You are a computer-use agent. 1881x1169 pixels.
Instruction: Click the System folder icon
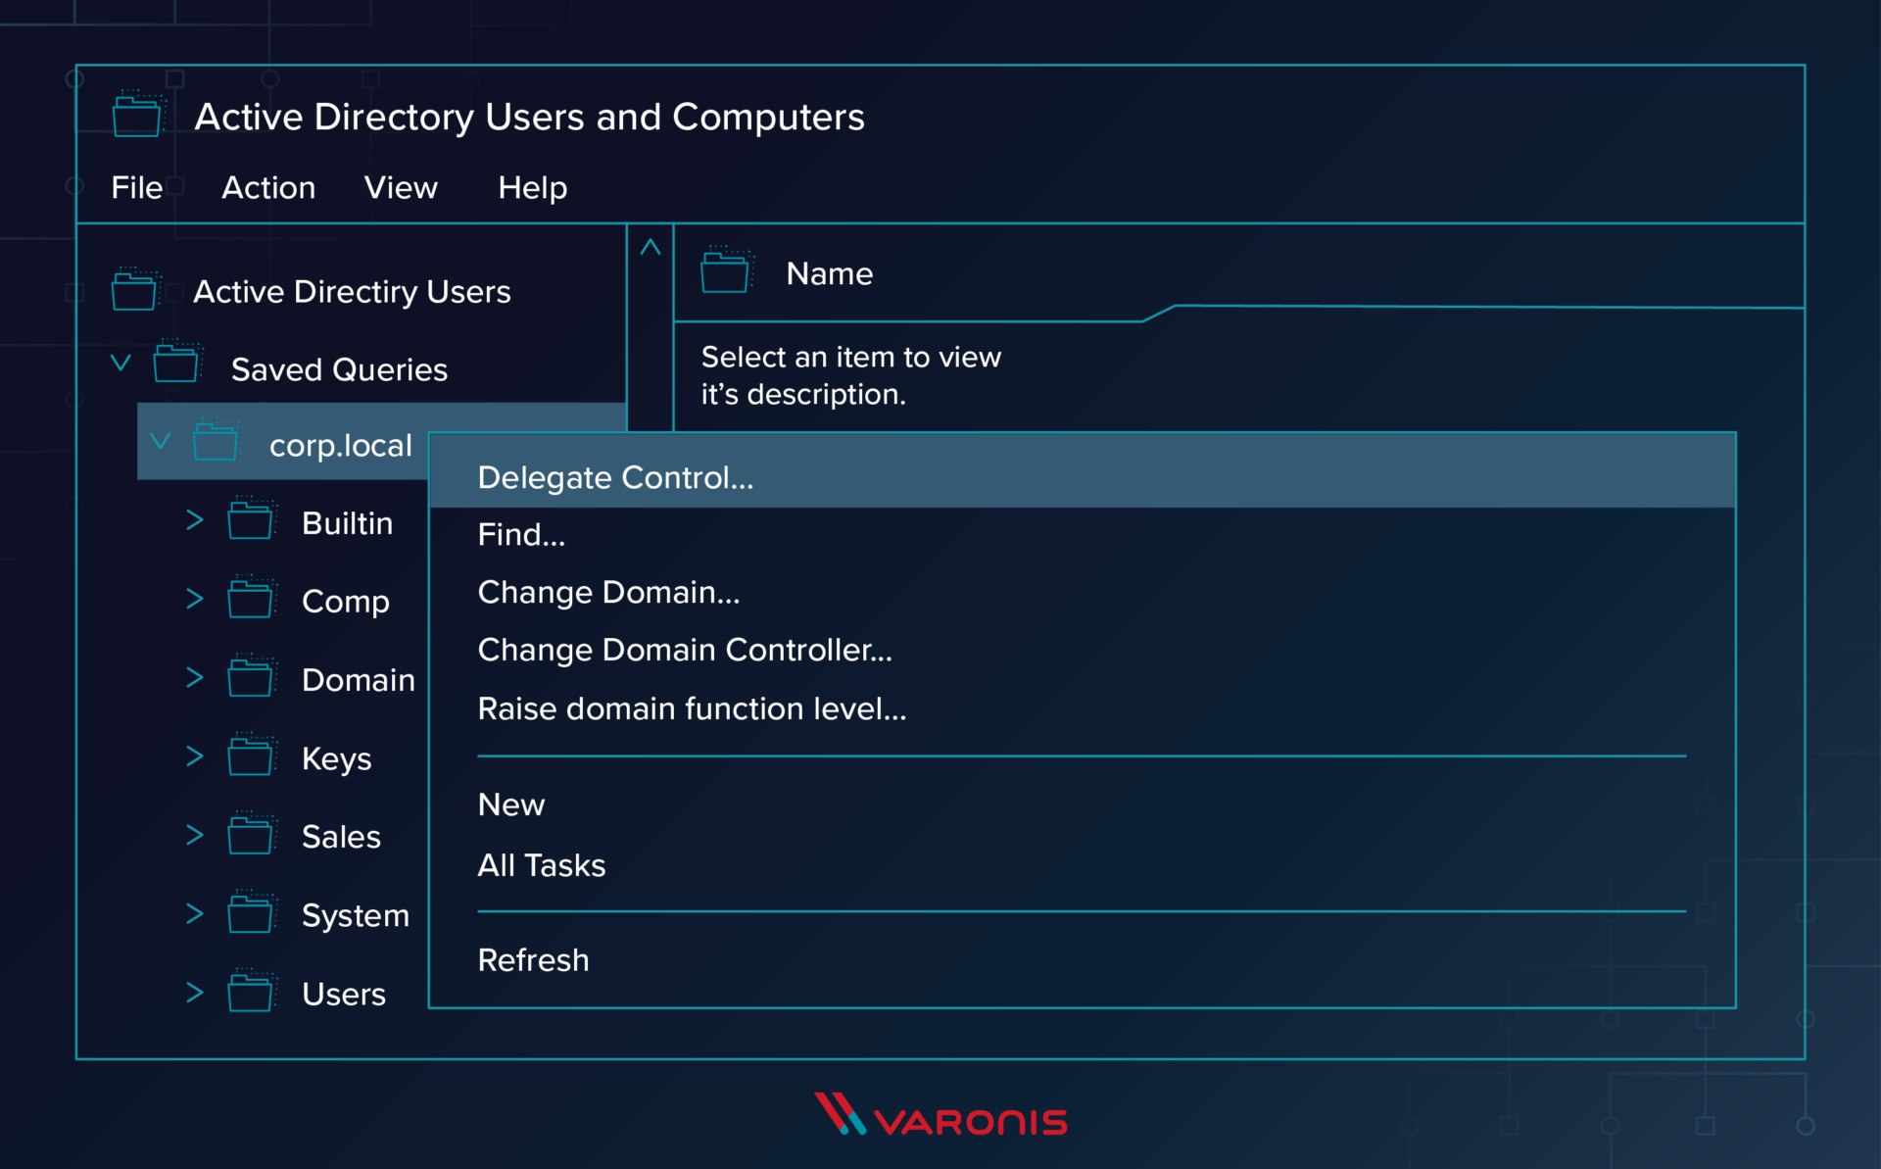point(252,912)
